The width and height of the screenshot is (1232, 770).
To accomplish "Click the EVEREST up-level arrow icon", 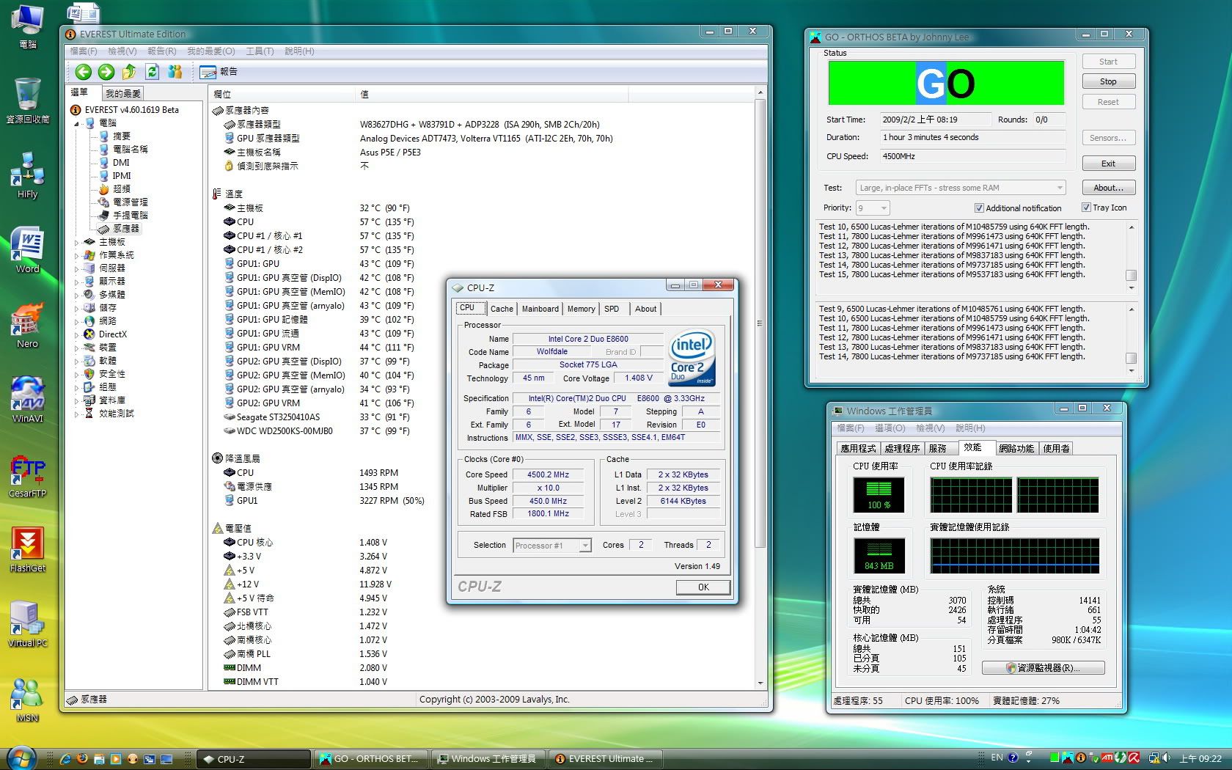I will (x=129, y=71).
